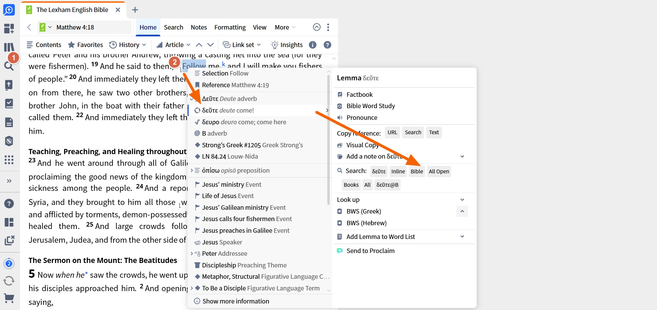Open the shopping cart icon
The image size is (657, 310).
pos(9,298)
